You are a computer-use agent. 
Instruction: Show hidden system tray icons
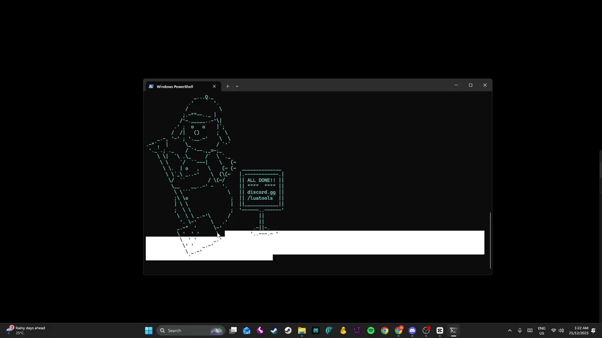coord(509,330)
